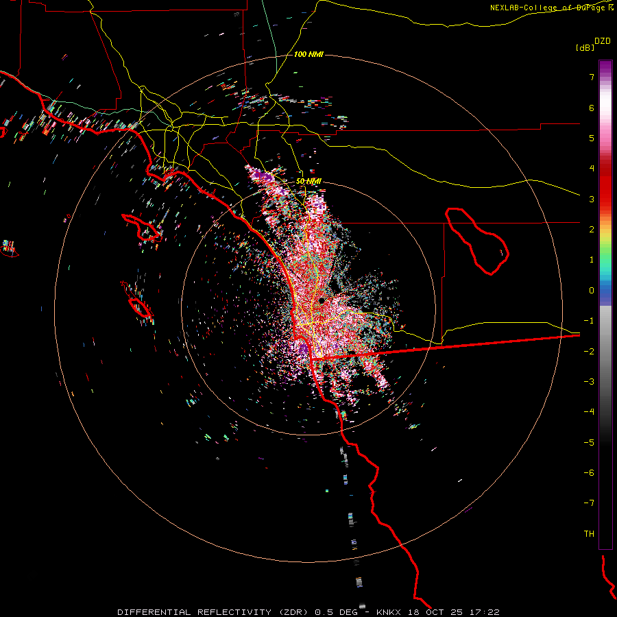Click the -1 value on the color scale

pyautogui.click(x=589, y=321)
